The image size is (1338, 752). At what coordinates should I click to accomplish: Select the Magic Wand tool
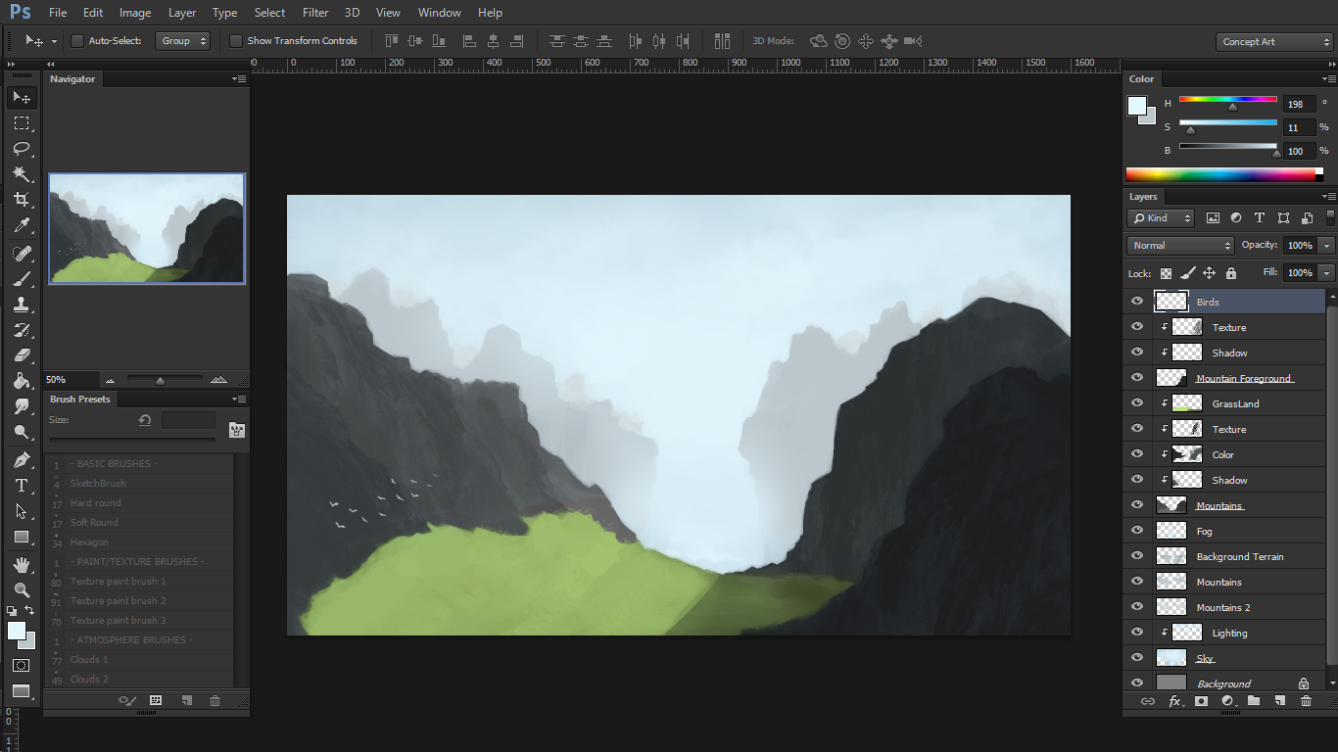point(22,174)
